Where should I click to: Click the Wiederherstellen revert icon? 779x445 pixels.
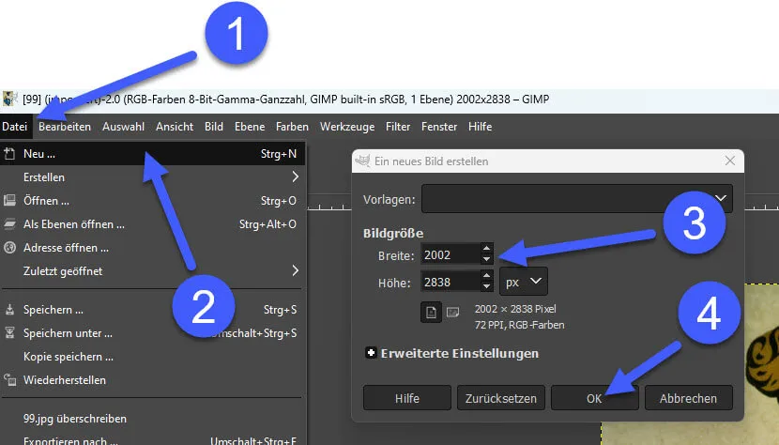10,380
